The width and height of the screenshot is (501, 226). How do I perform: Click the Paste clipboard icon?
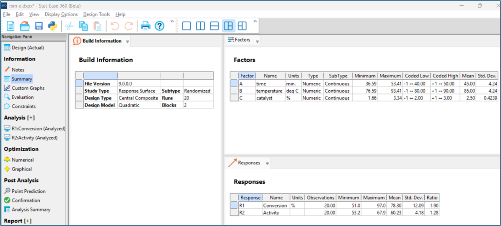click(x=97, y=26)
